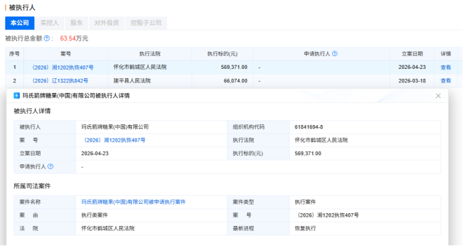
Task: Open the 对外投资 tab
Action: click(107, 23)
